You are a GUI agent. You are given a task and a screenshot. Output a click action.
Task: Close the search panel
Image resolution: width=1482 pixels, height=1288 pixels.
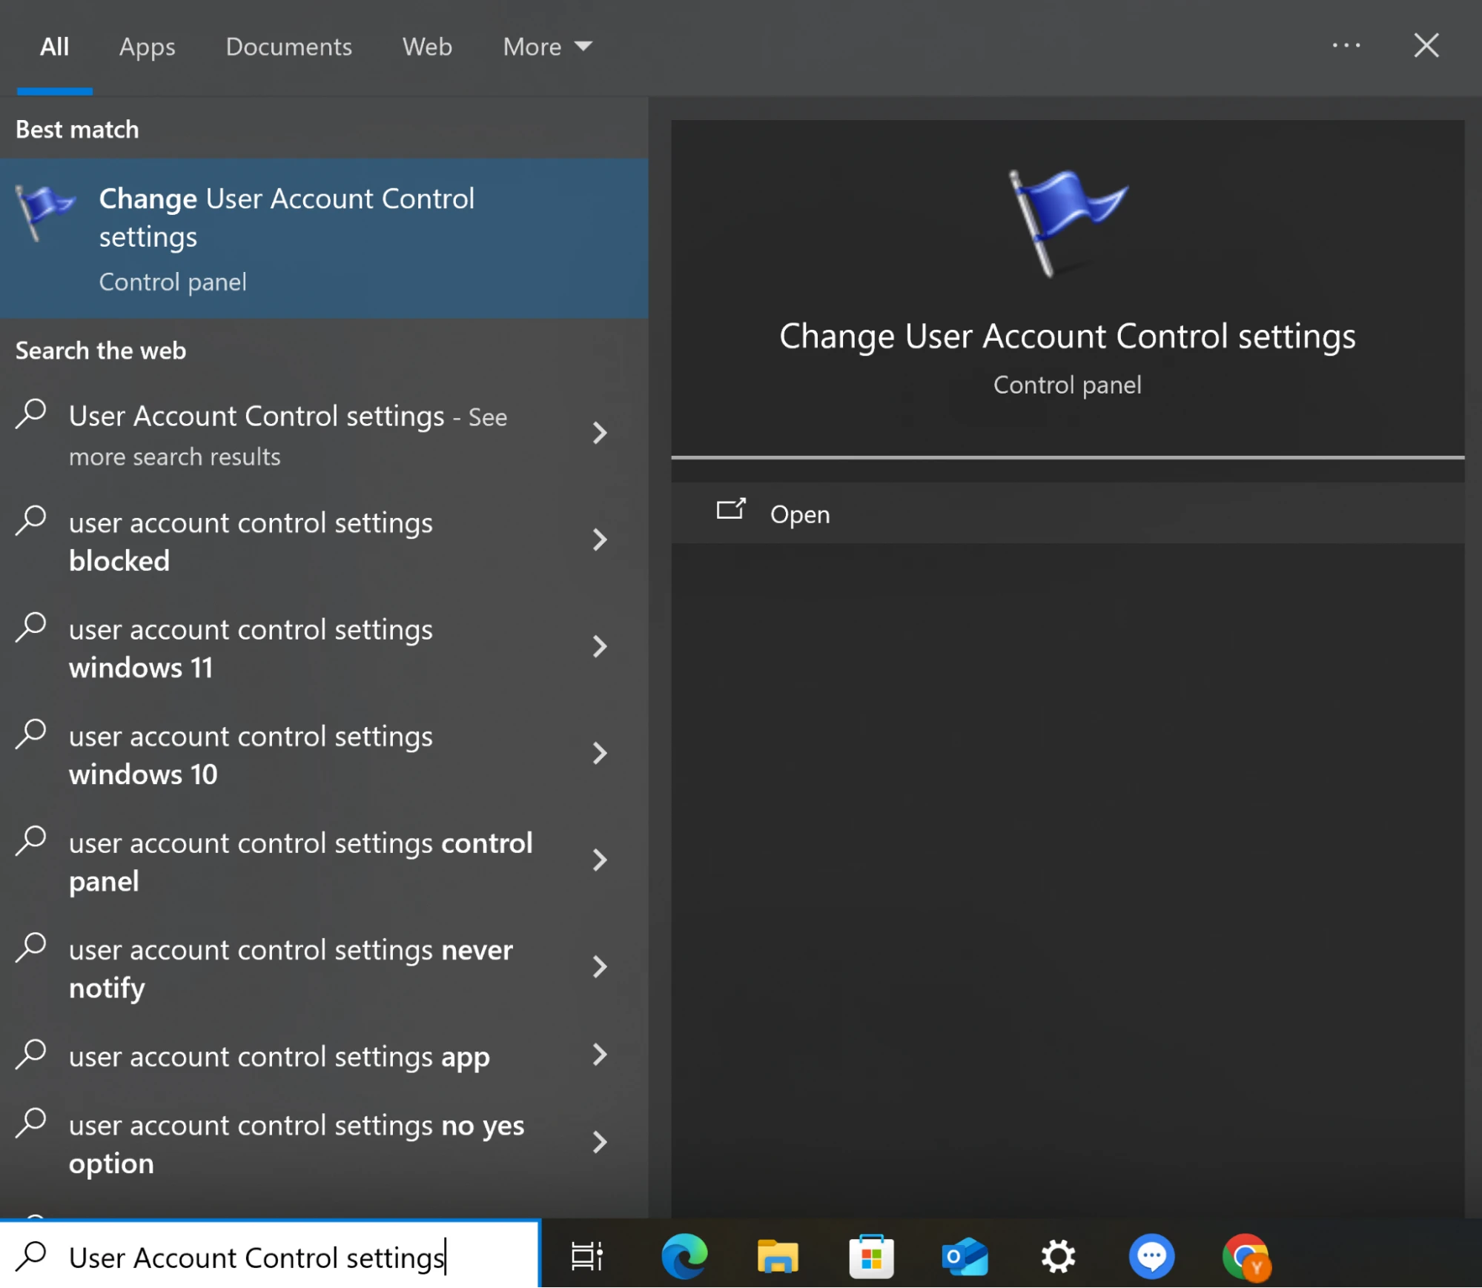click(x=1426, y=46)
